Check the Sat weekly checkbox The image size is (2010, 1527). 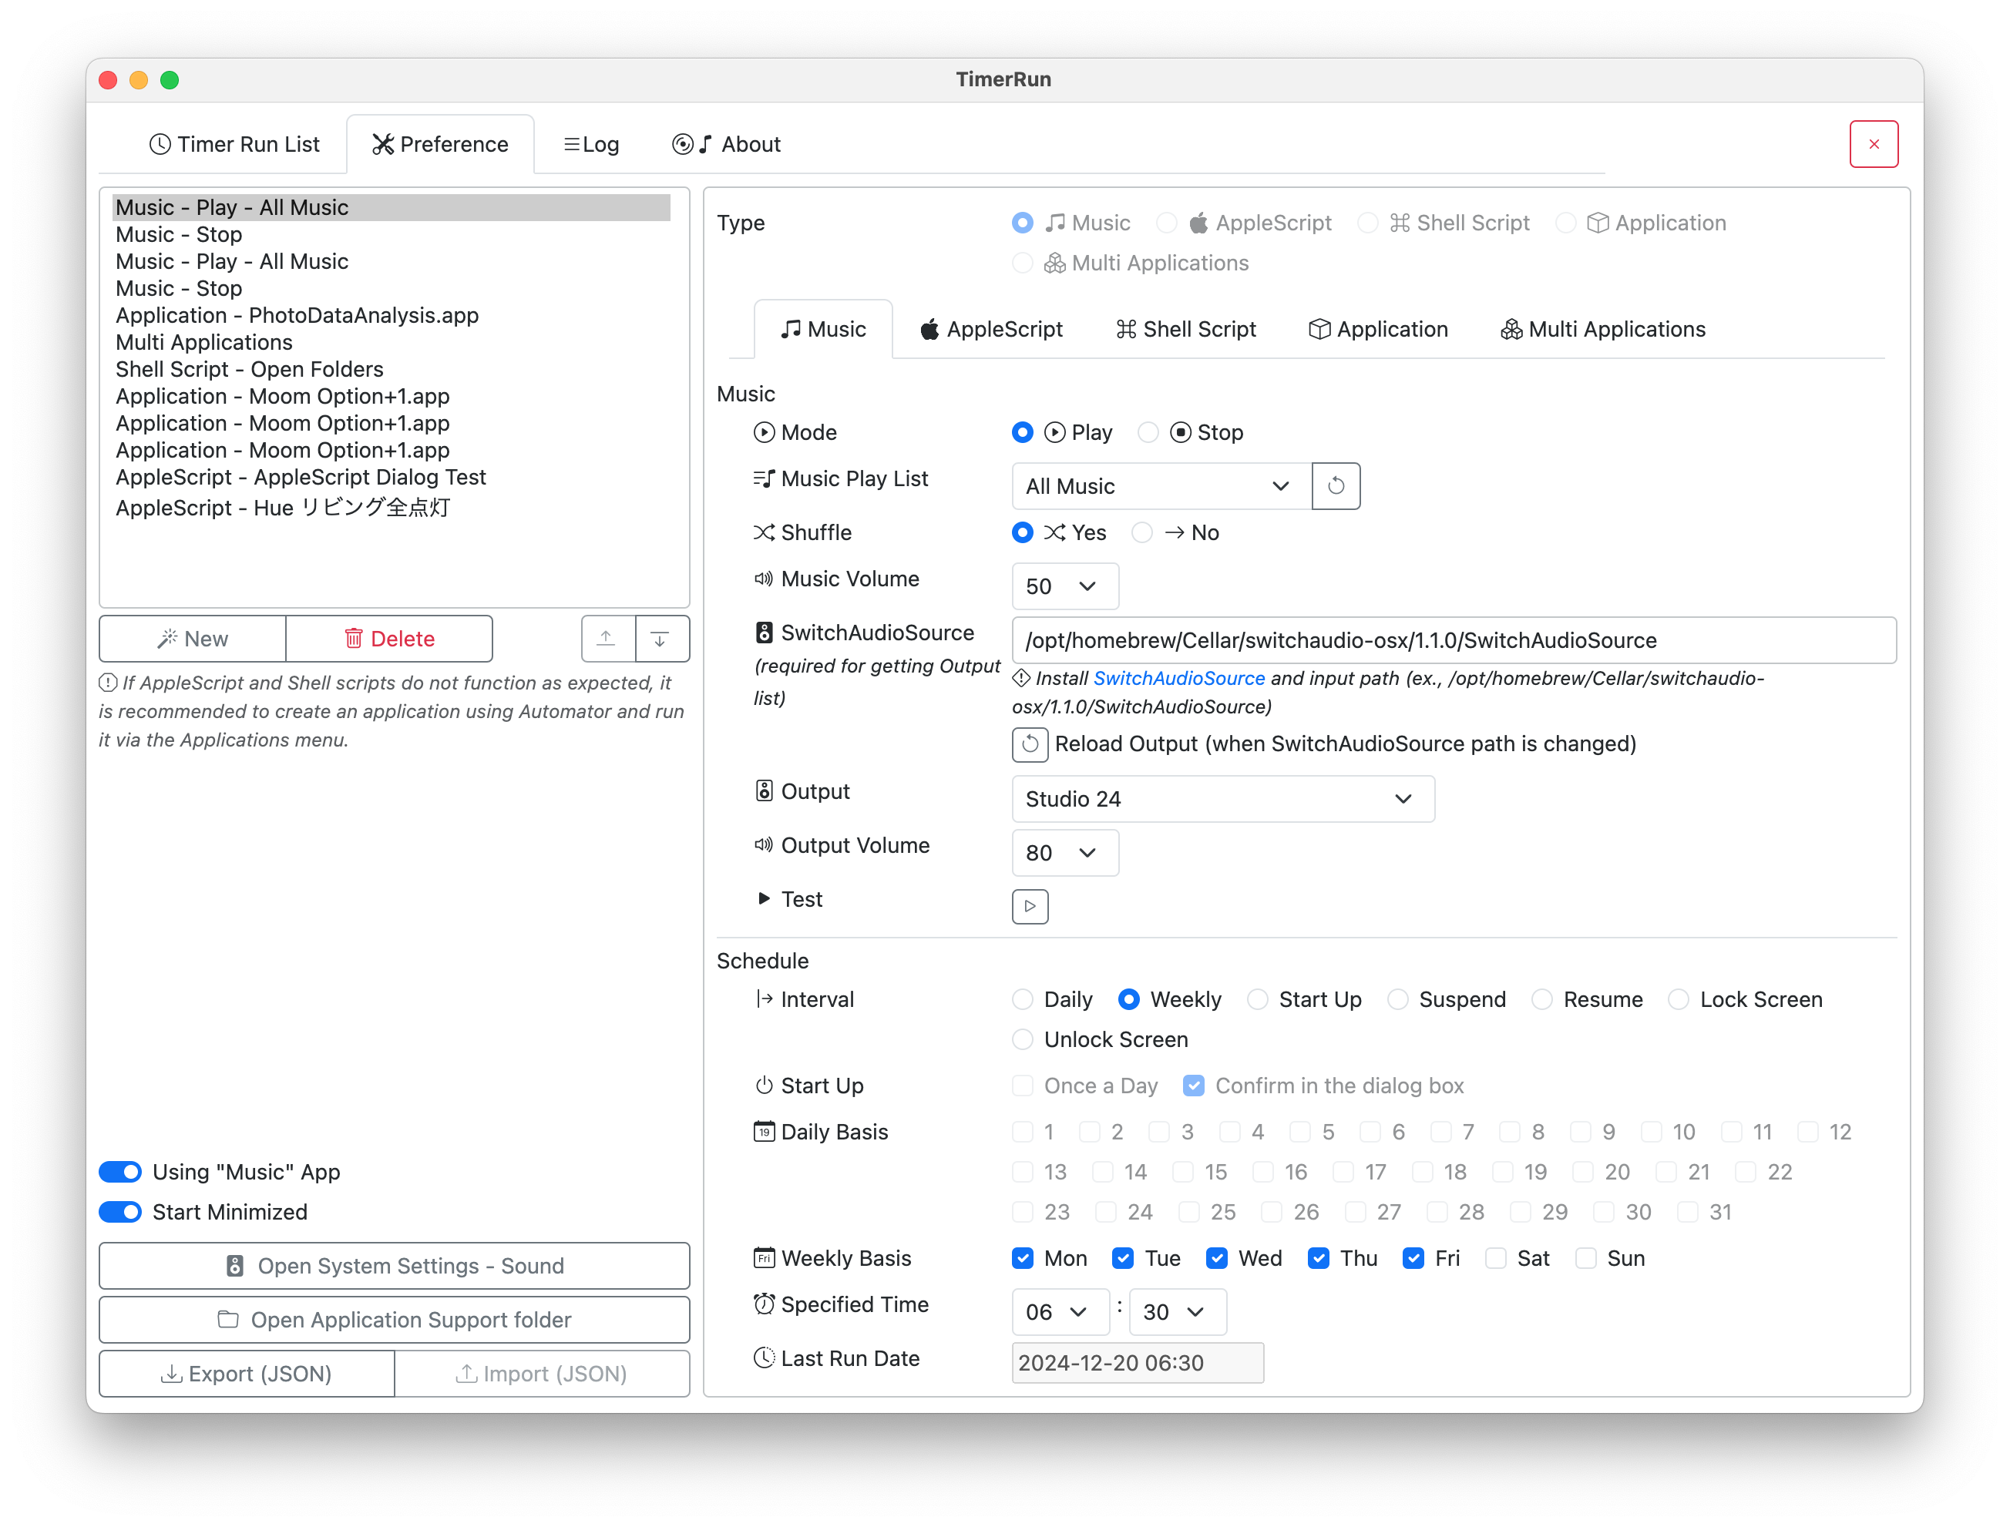click(1495, 1258)
